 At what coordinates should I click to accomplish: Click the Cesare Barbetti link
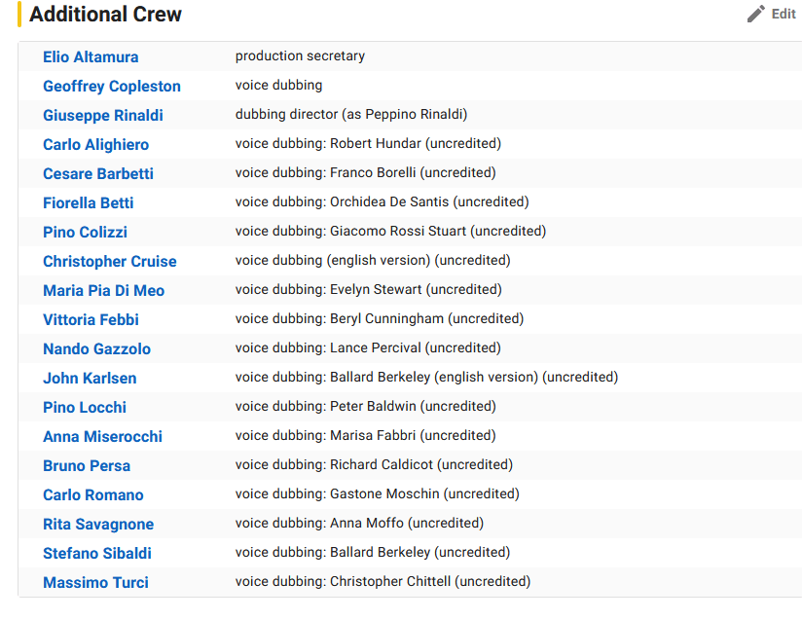tap(98, 173)
